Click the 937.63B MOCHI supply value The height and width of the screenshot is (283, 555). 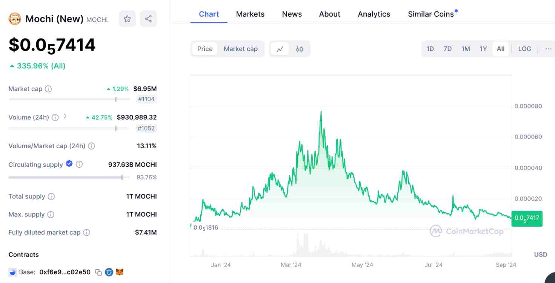tap(132, 165)
